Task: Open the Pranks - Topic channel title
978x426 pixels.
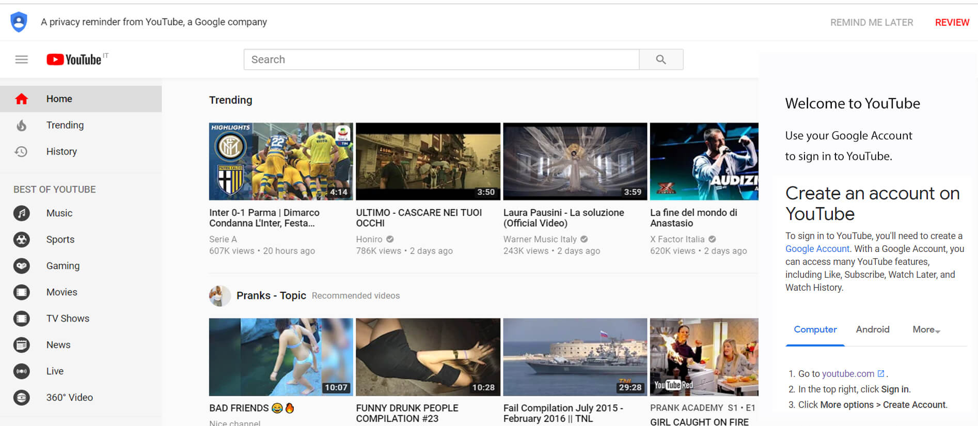Action: point(271,295)
